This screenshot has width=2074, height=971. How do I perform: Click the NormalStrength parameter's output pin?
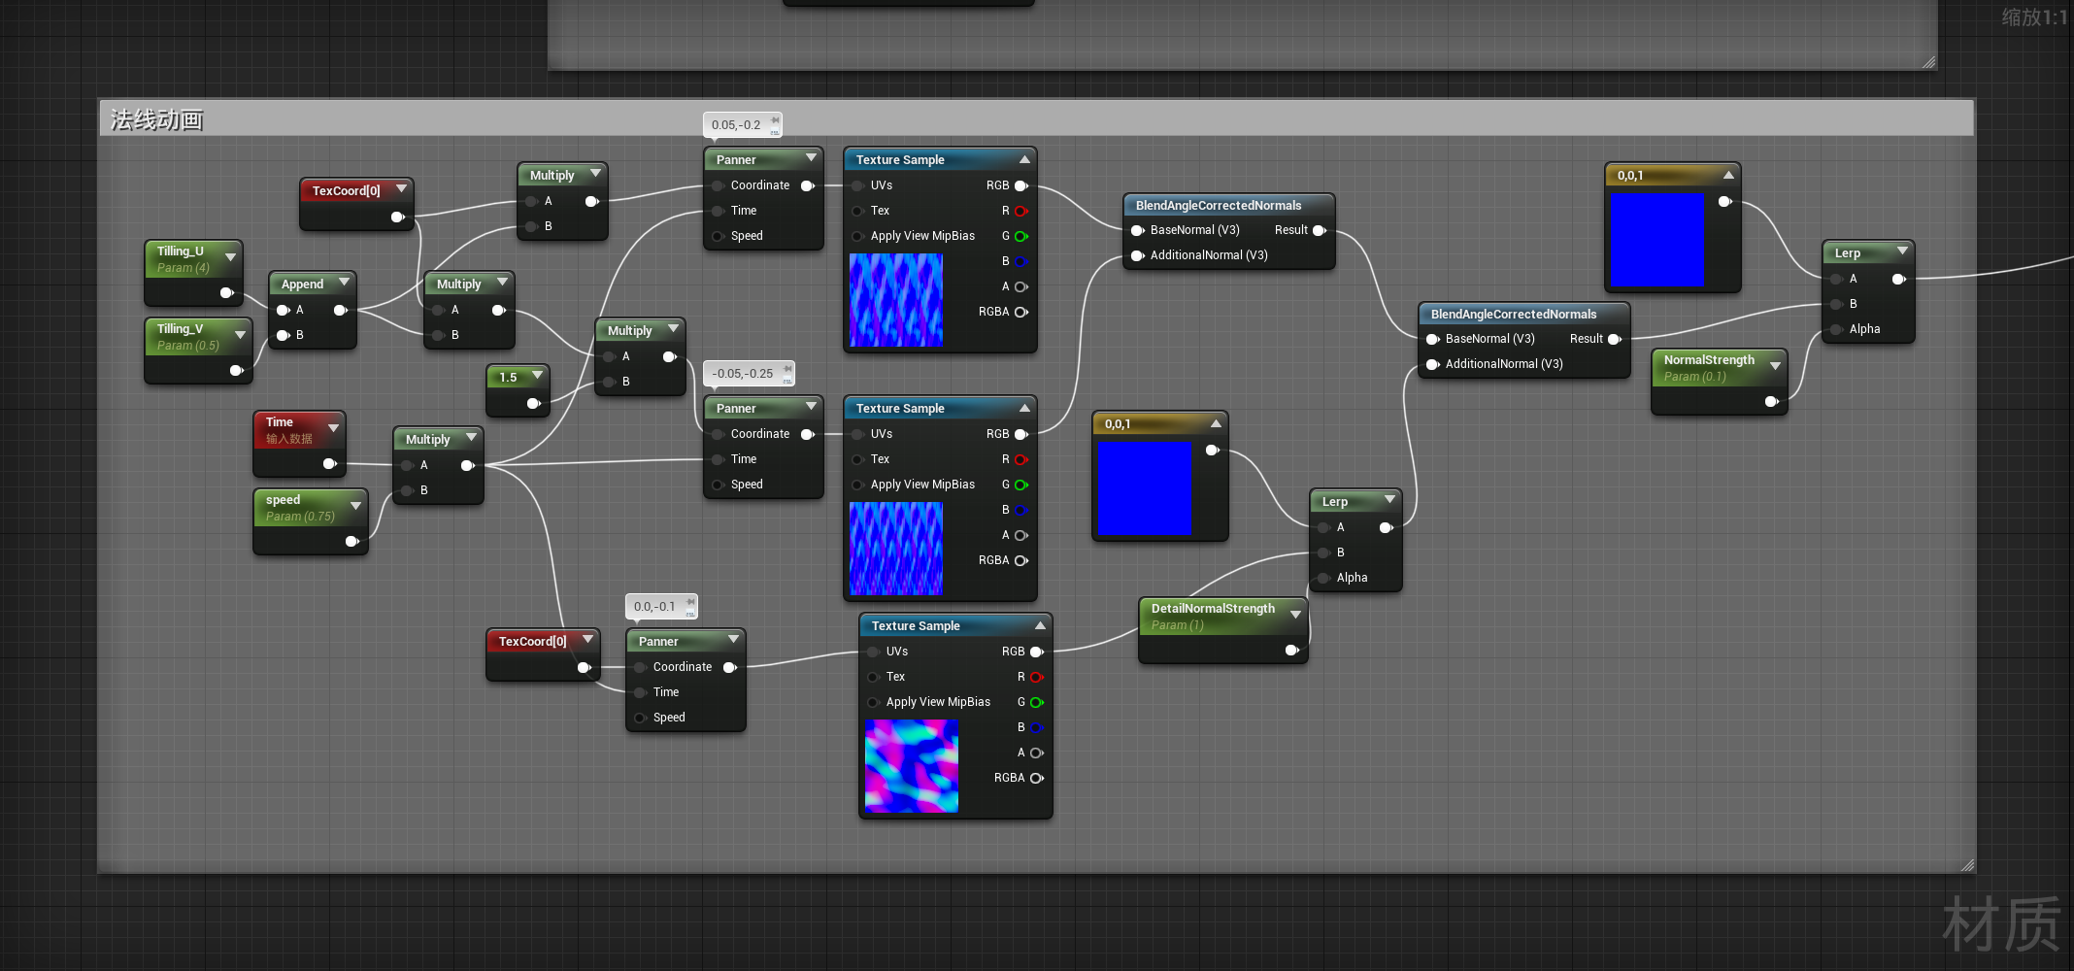pyautogui.click(x=1772, y=401)
